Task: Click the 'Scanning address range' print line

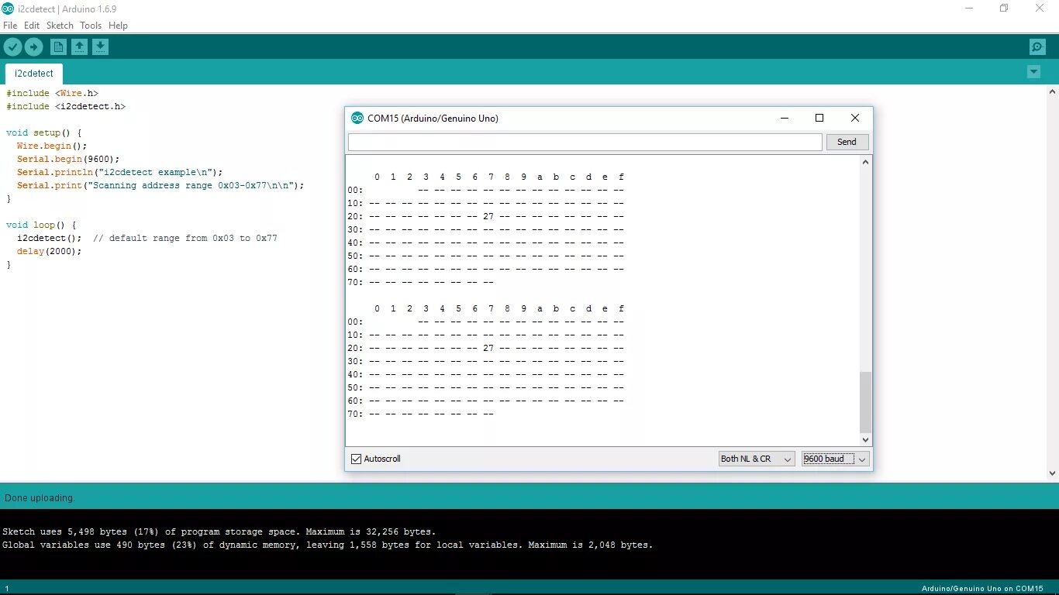Action: 160,185
